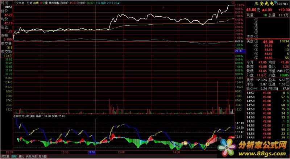The image size is (290, 159).
Task: Click the buy volume 10034
Action: point(284,41)
